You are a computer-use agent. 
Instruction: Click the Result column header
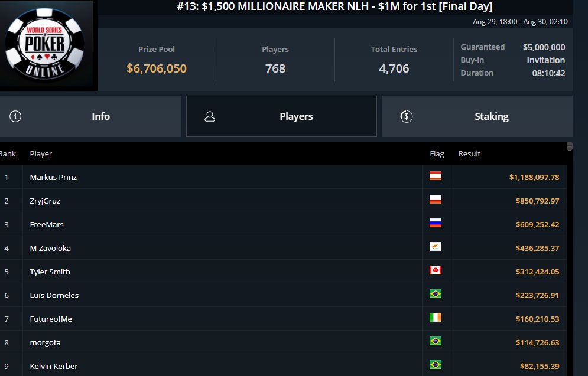469,153
